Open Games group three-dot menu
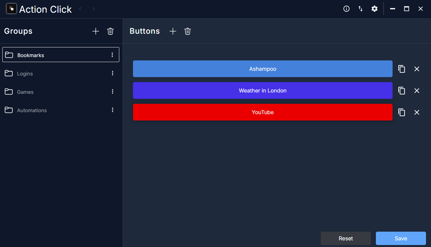Screen dimensions: 431x247 [113, 91]
